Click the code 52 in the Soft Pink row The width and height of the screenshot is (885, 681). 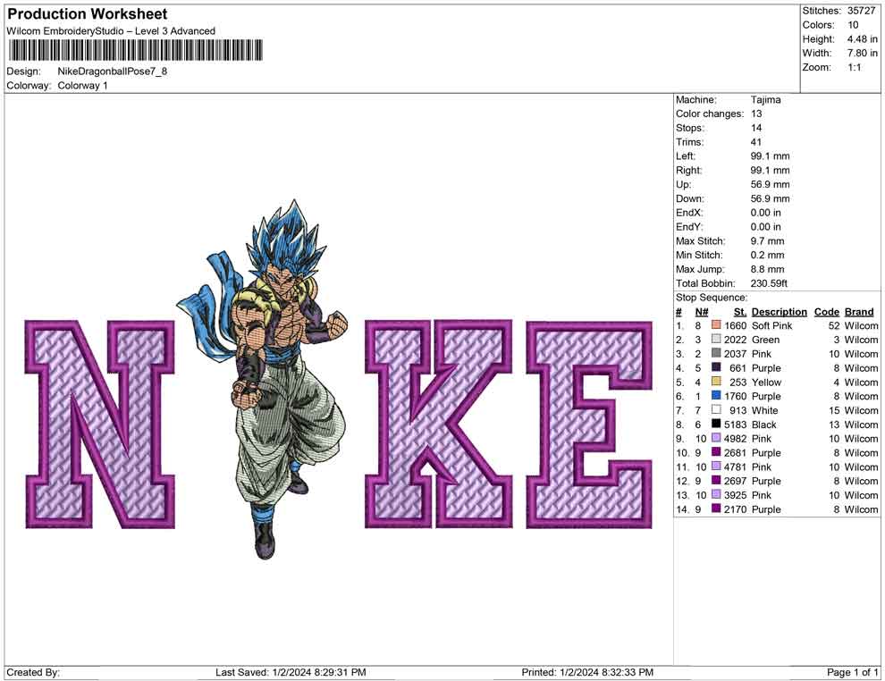[x=834, y=325]
